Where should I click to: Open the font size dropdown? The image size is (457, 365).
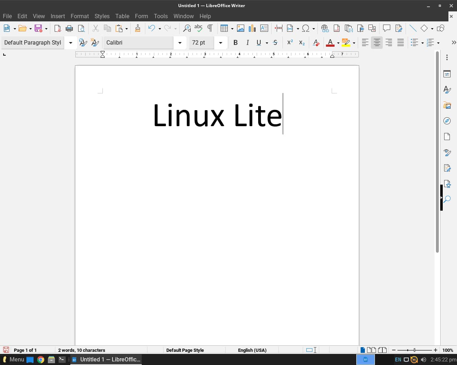point(221,42)
